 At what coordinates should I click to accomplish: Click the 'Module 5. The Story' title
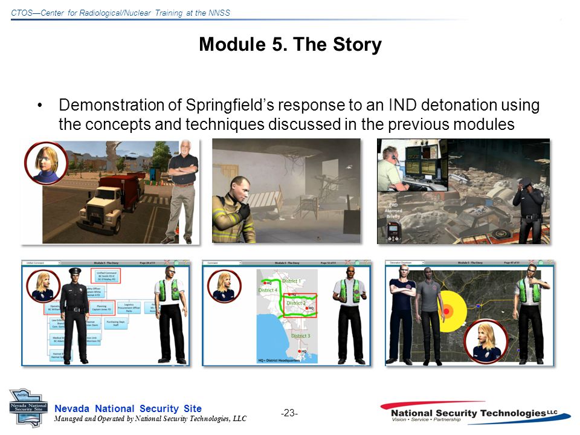click(291, 44)
